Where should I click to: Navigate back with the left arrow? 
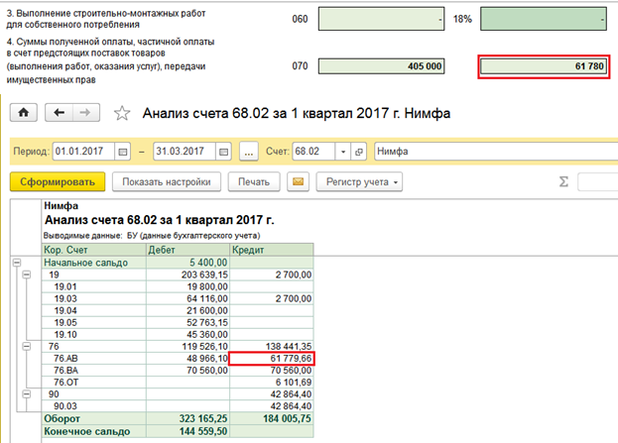60,113
